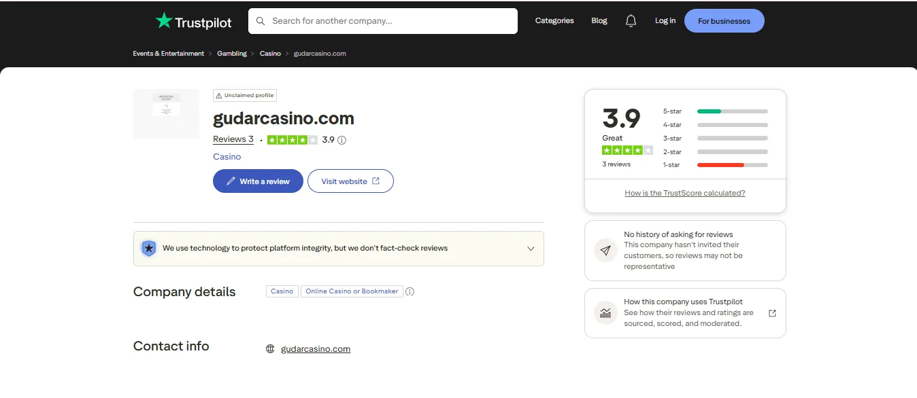The image size is (917, 398).
Task: Click the shield star icon in integrity notice
Action: 148,248
